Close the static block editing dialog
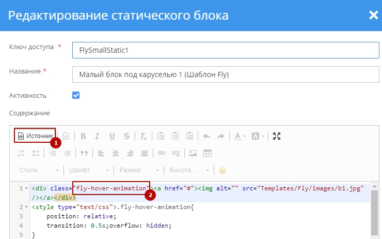This screenshot has width=382, height=239. tap(373, 15)
